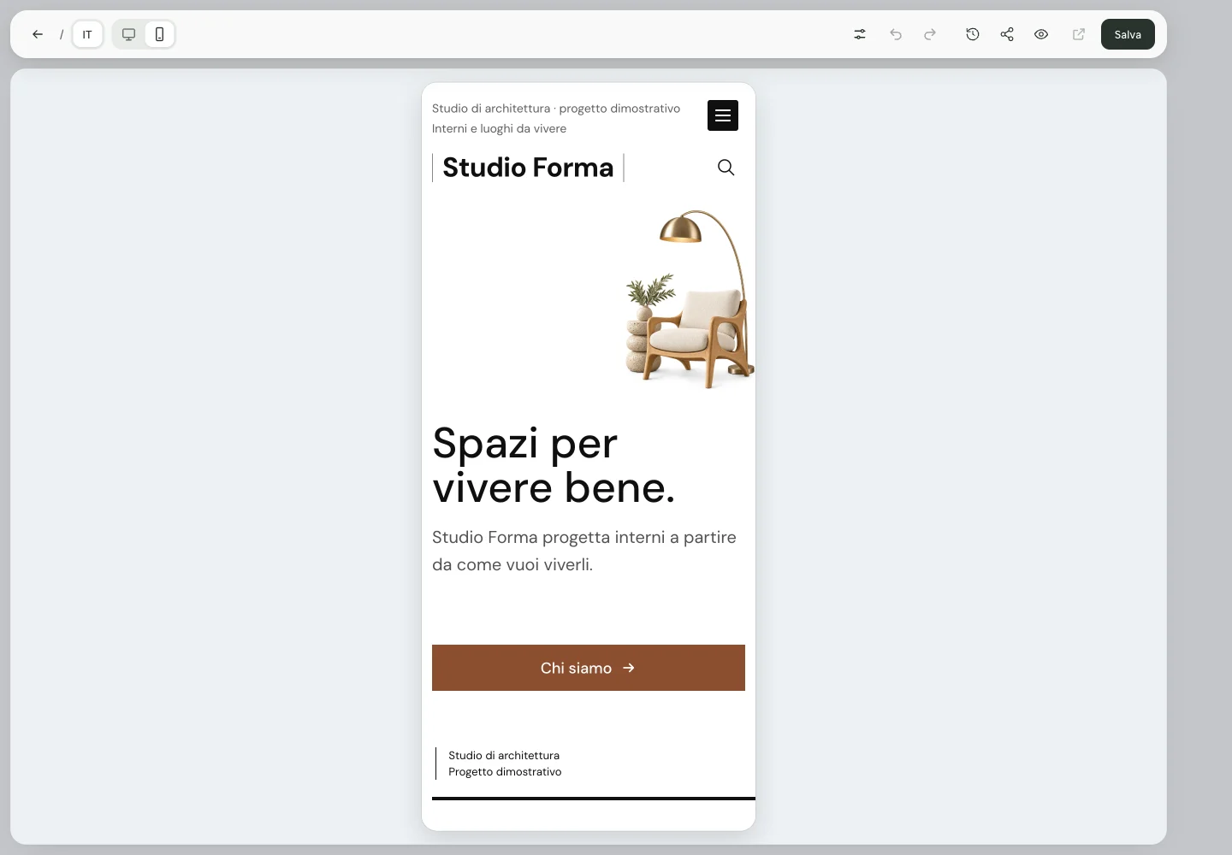Click the Salva button
The image size is (1232, 855).
(1128, 34)
